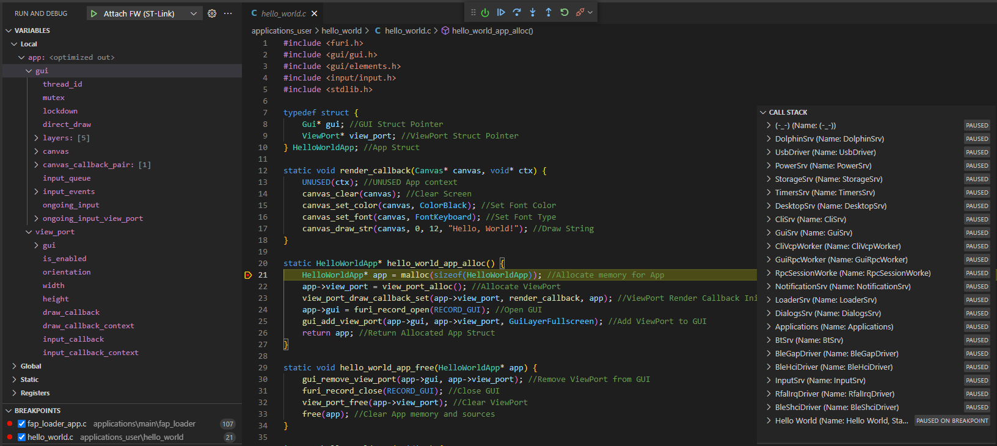This screenshot has width=997, height=446.
Task: Expand canvas_callback_pair: [1] variable
Action: click(36, 165)
